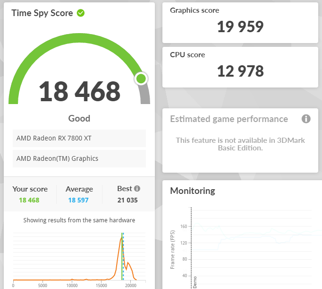The width and height of the screenshot is (322, 289).
Task: Click the green checkmark beside Time Spy Score
Action: click(x=81, y=13)
